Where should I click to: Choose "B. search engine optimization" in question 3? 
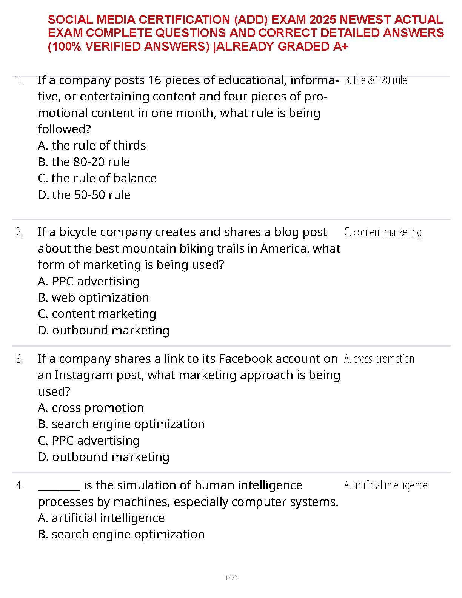121,424
